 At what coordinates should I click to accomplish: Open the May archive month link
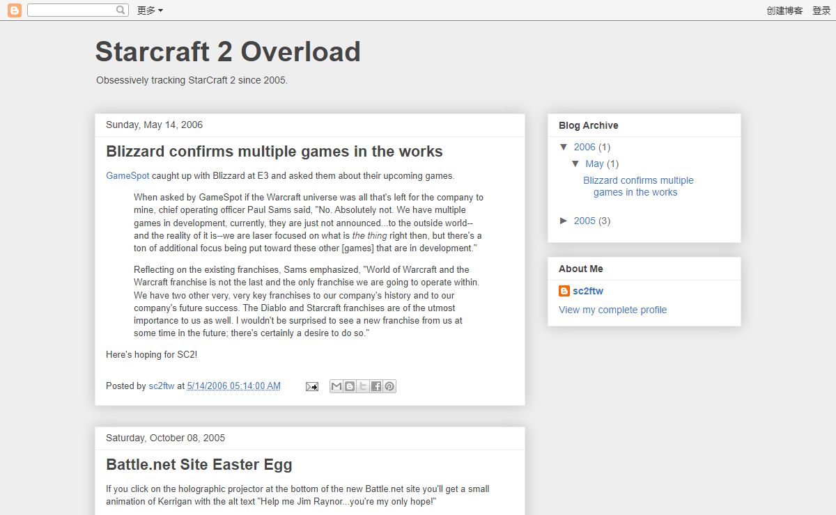click(594, 164)
